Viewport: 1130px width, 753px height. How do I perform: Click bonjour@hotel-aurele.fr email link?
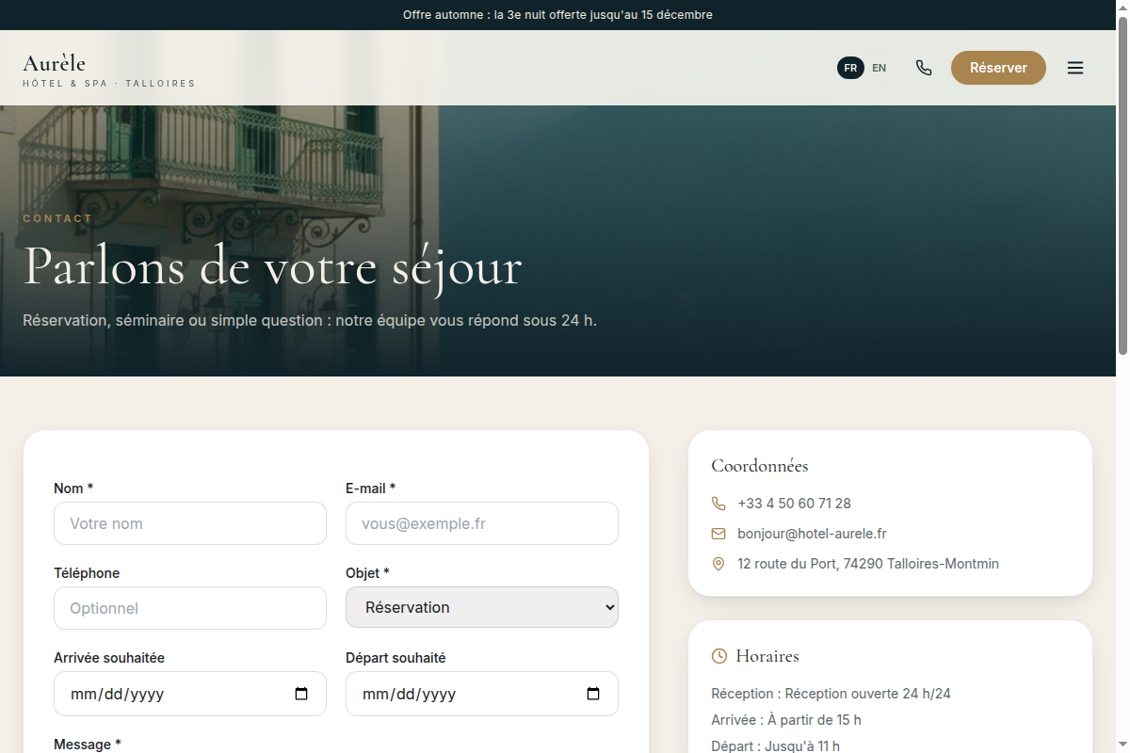tap(812, 534)
